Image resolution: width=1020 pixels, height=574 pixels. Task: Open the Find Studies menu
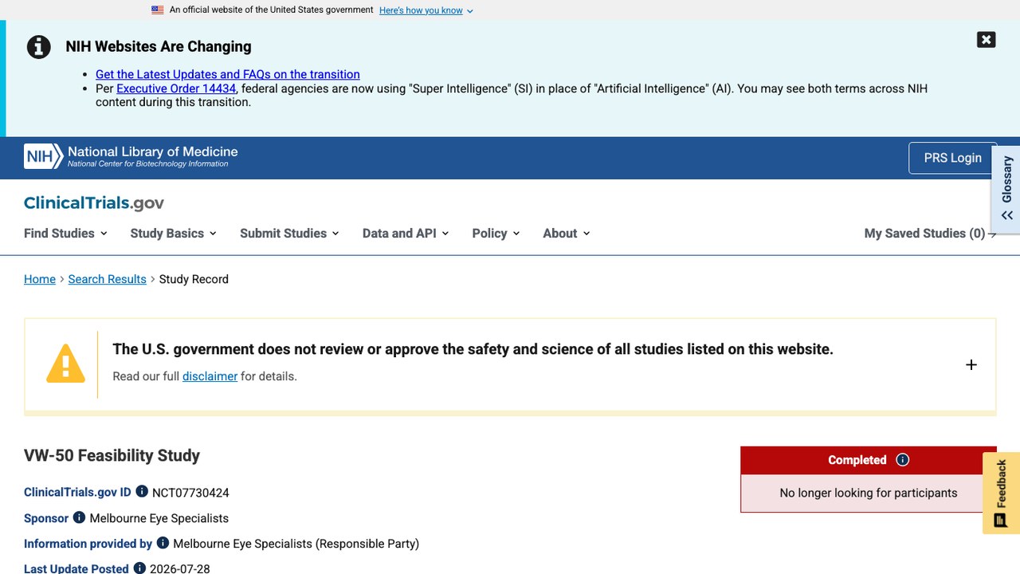click(65, 233)
